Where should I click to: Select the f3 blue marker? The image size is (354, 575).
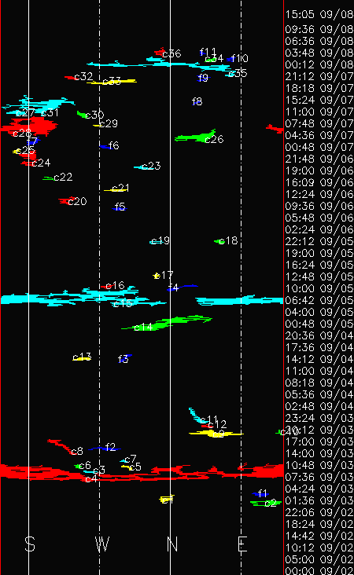pyautogui.click(x=124, y=357)
